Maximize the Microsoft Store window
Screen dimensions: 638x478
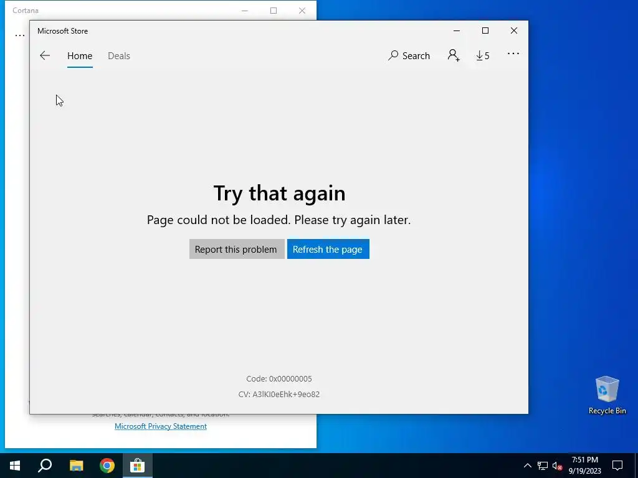(485, 31)
